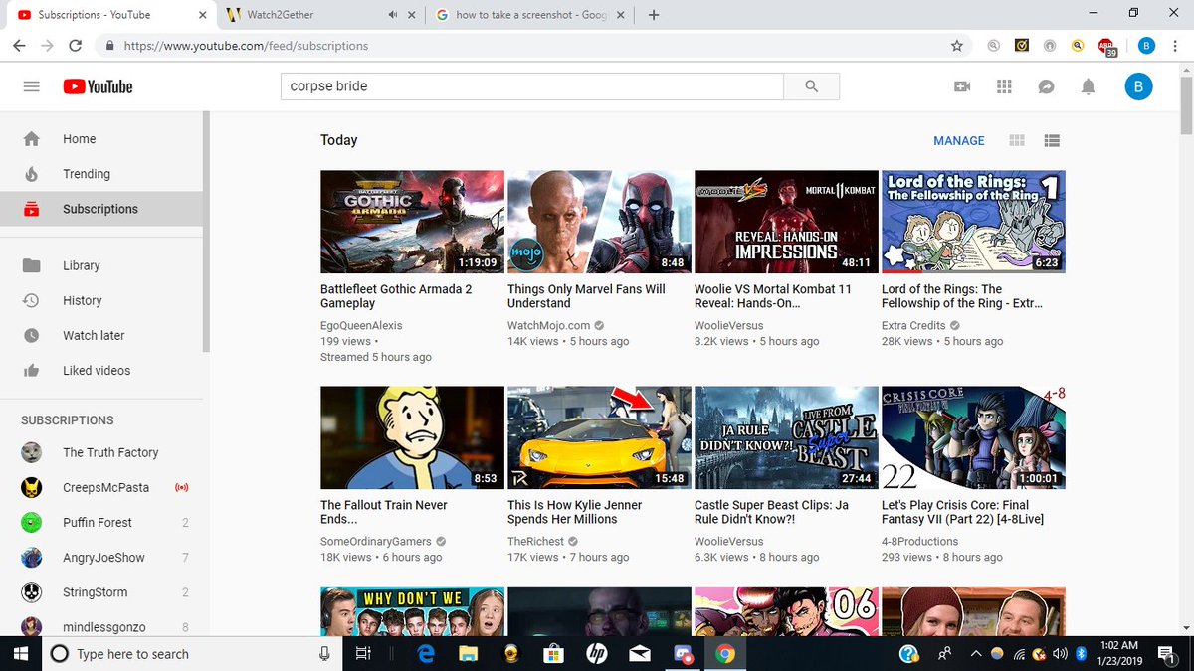Open Chrome three-dot menu
1194x671 pixels.
coord(1175,46)
